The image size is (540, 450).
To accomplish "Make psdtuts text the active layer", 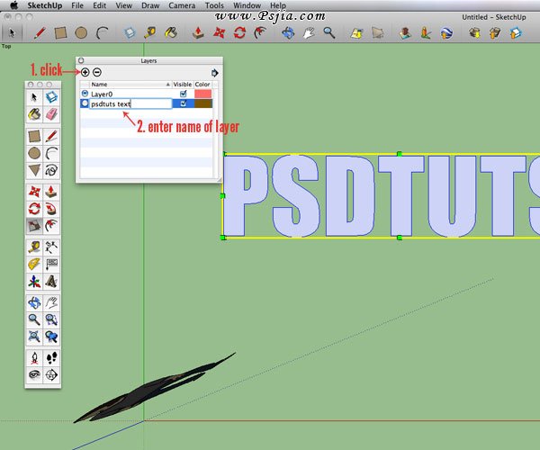I will click(x=85, y=103).
